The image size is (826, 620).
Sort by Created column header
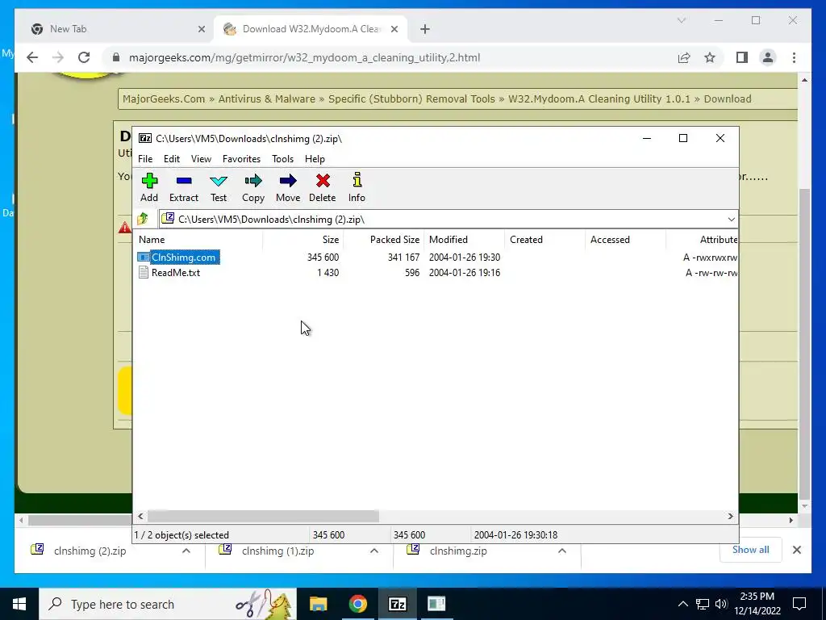pyautogui.click(x=545, y=239)
